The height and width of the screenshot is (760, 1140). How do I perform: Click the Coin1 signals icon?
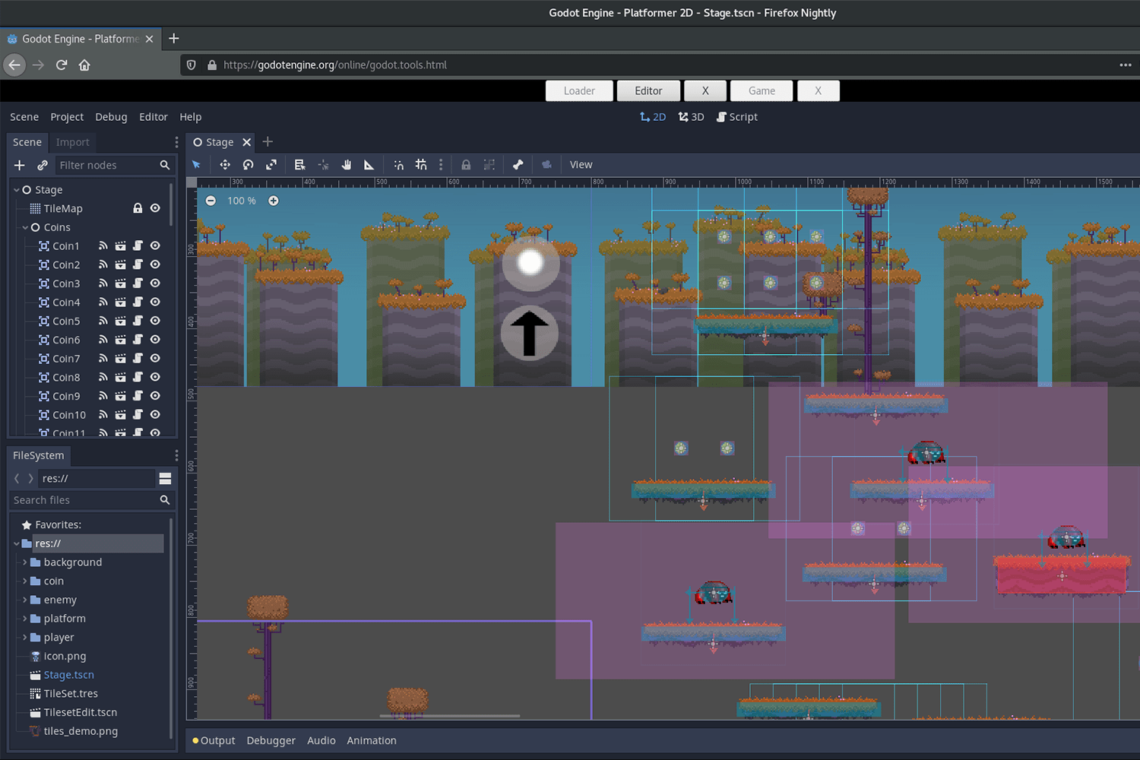(103, 246)
